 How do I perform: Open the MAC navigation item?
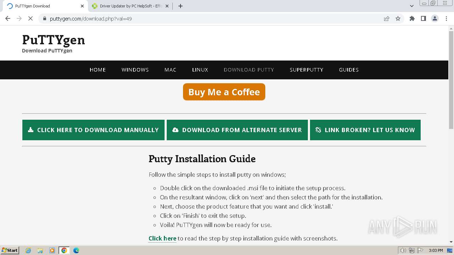click(170, 70)
